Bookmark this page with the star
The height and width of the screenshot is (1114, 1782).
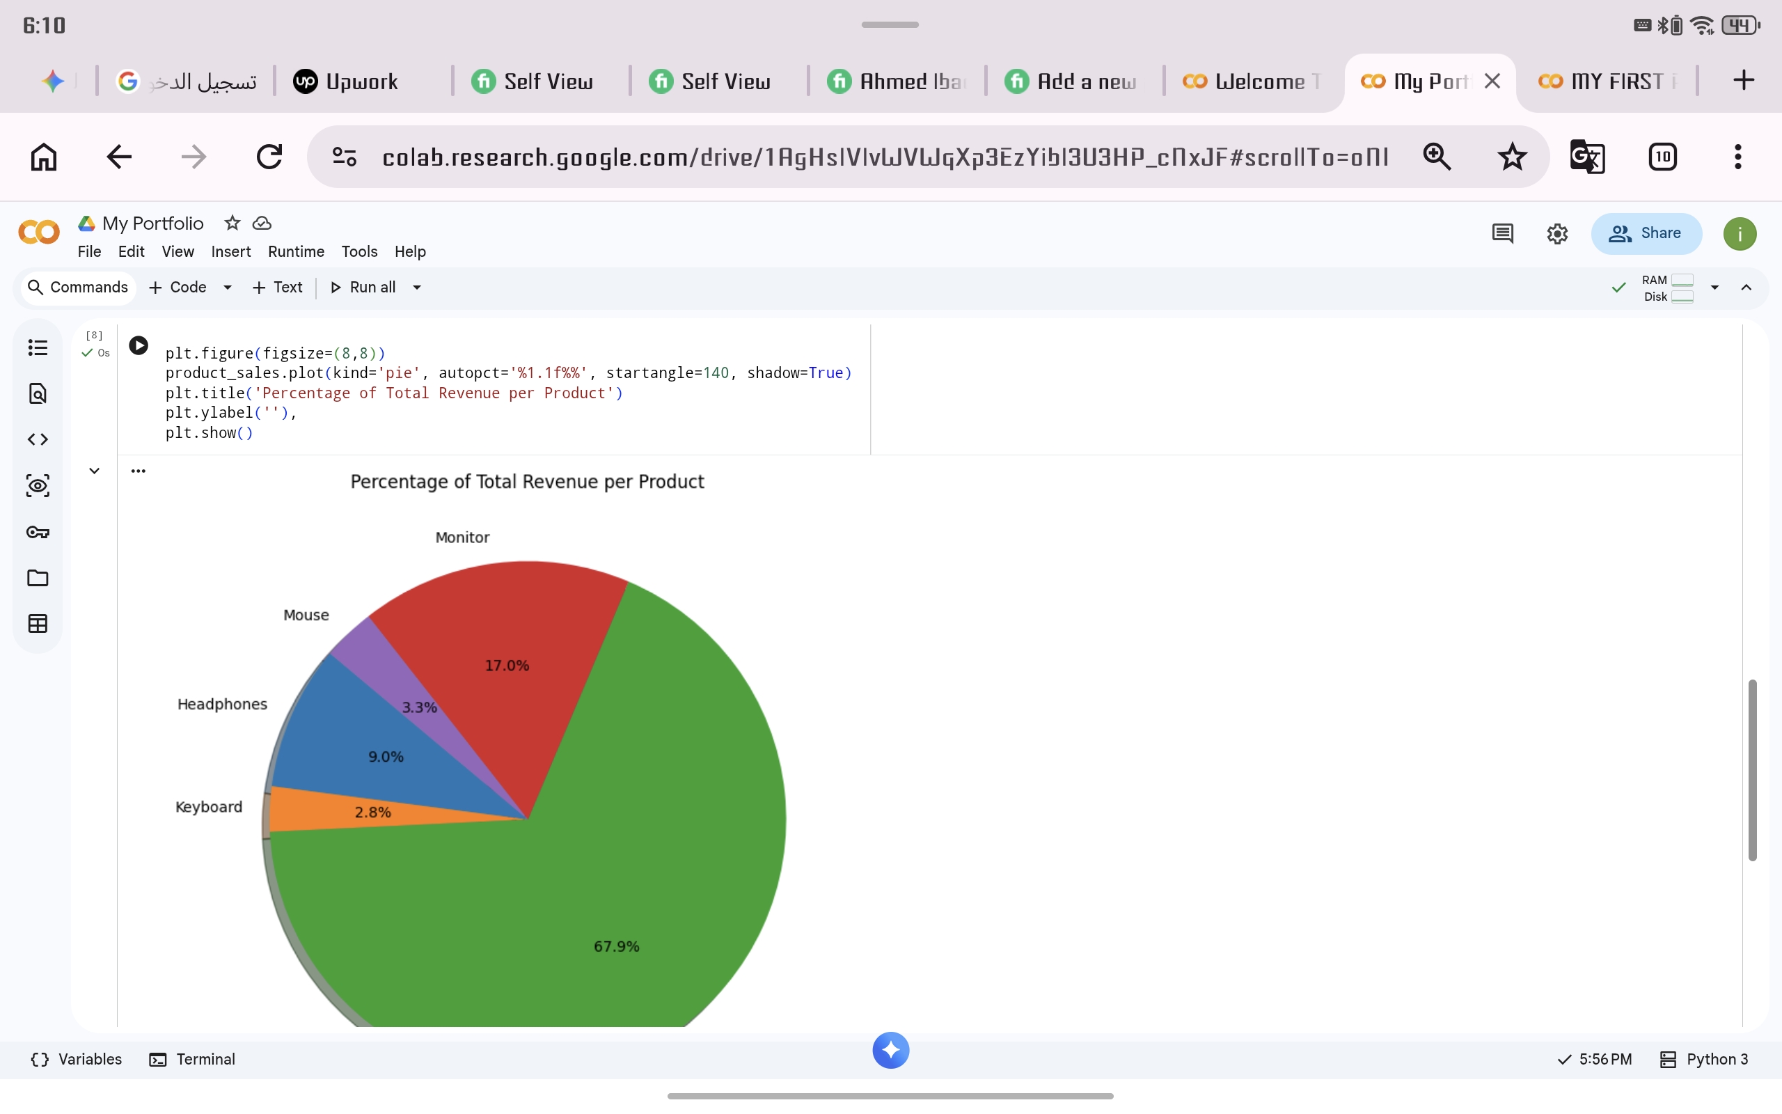coord(1513,156)
